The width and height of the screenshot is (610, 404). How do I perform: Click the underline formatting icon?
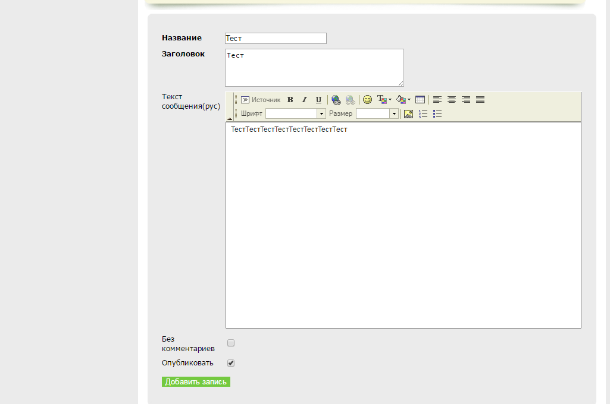318,100
